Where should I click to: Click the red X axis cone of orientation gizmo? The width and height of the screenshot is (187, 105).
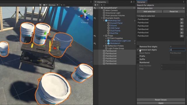coord(82,16)
